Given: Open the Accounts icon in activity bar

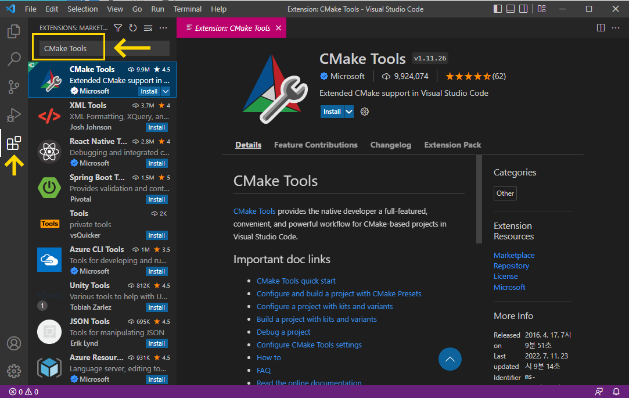Looking at the screenshot, I should tap(13, 343).
